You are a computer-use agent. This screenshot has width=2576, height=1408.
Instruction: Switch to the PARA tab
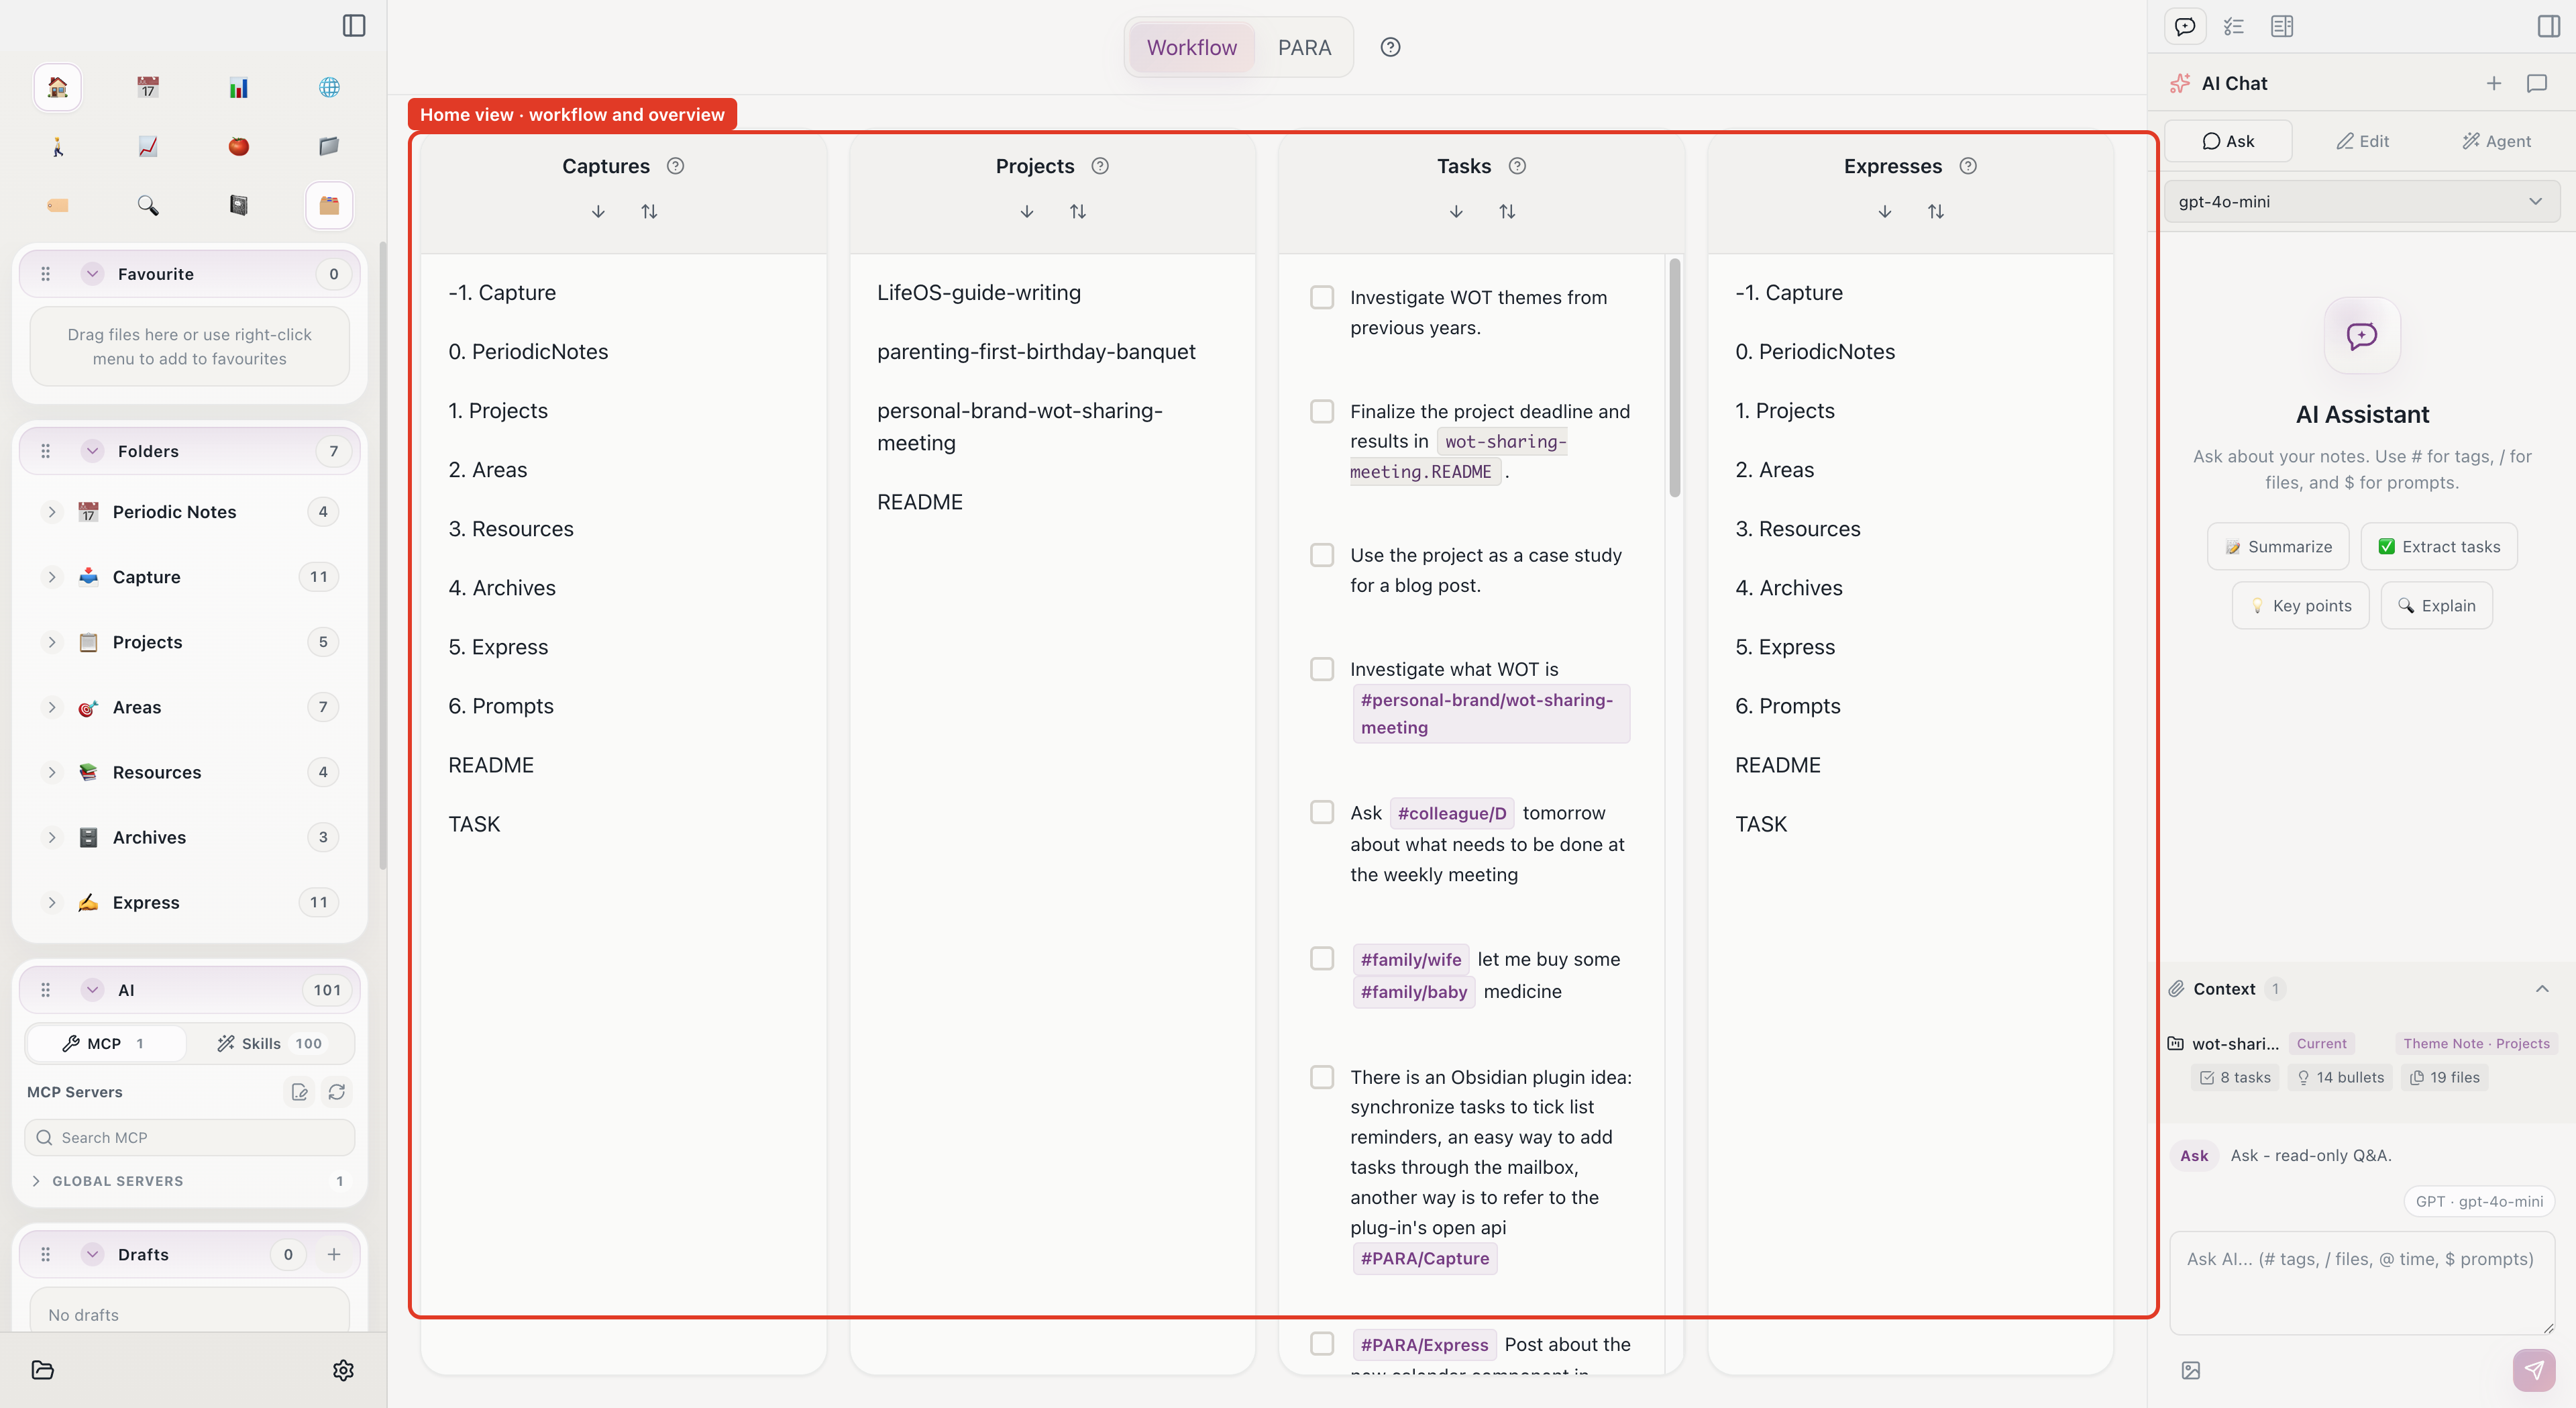pyautogui.click(x=1304, y=47)
